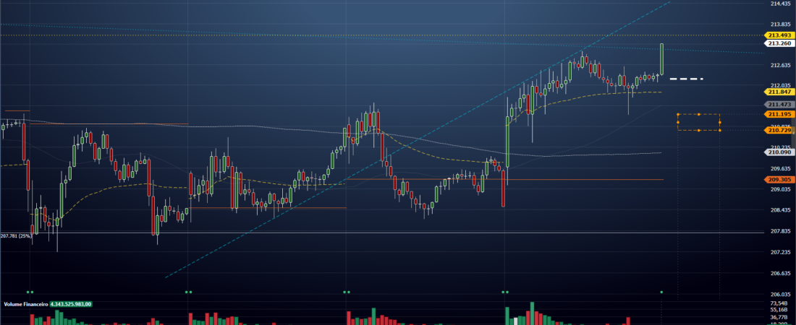This screenshot has height=325, width=796.
Task: Click the 73,54B volume axis label
Action: coord(779,303)
